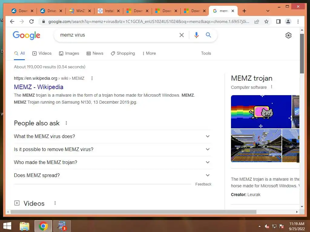Image resolution: width=310 pixels, height=232 pixels.
Task: Go to the Google logo homepage
Action: coord(27,36)
